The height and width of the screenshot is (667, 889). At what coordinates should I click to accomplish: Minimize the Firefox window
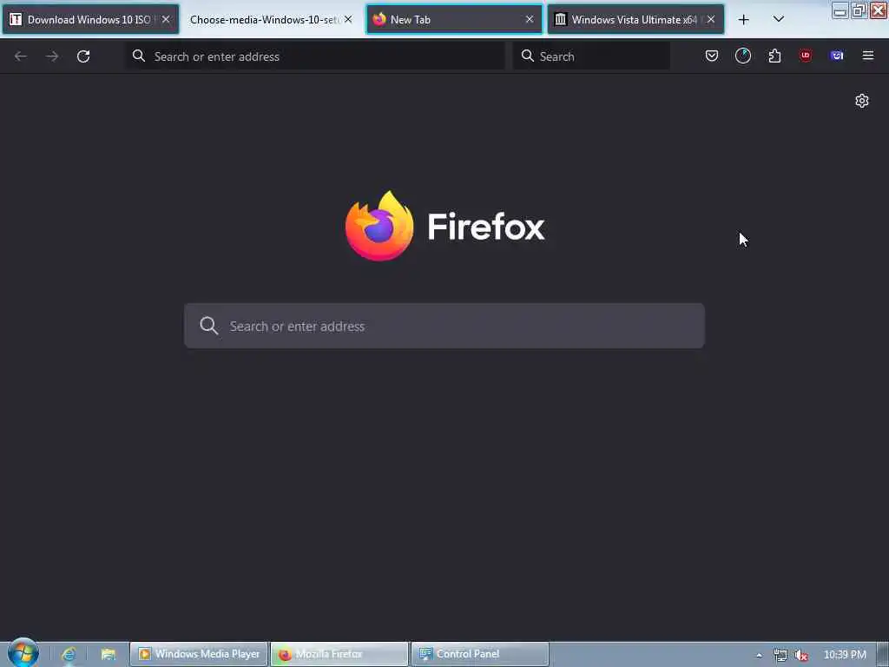coord(840,10)
